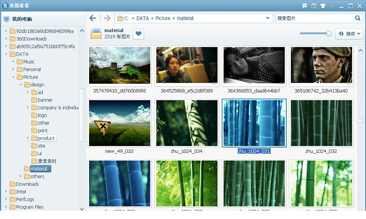This screenshot has width=366, height=219.
Task: Adjust the thumbnail size slider
Action: [x=329, y=34]
